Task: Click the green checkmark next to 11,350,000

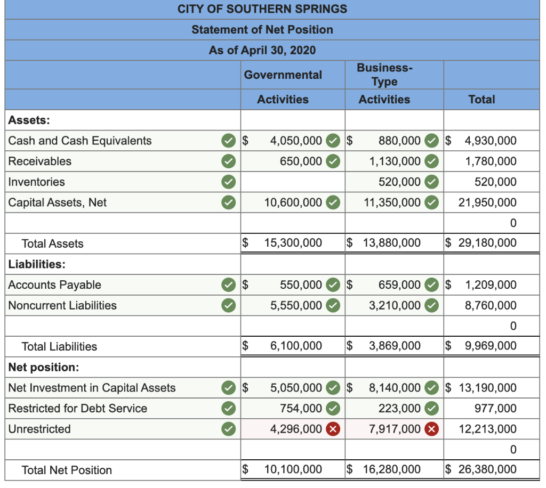Action: (432, 202)
